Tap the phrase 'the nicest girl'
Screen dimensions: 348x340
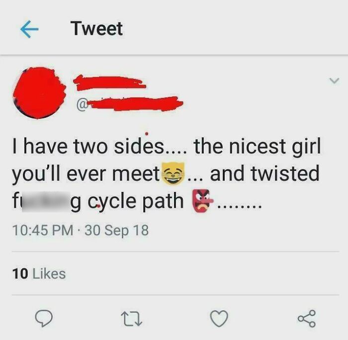257,146
